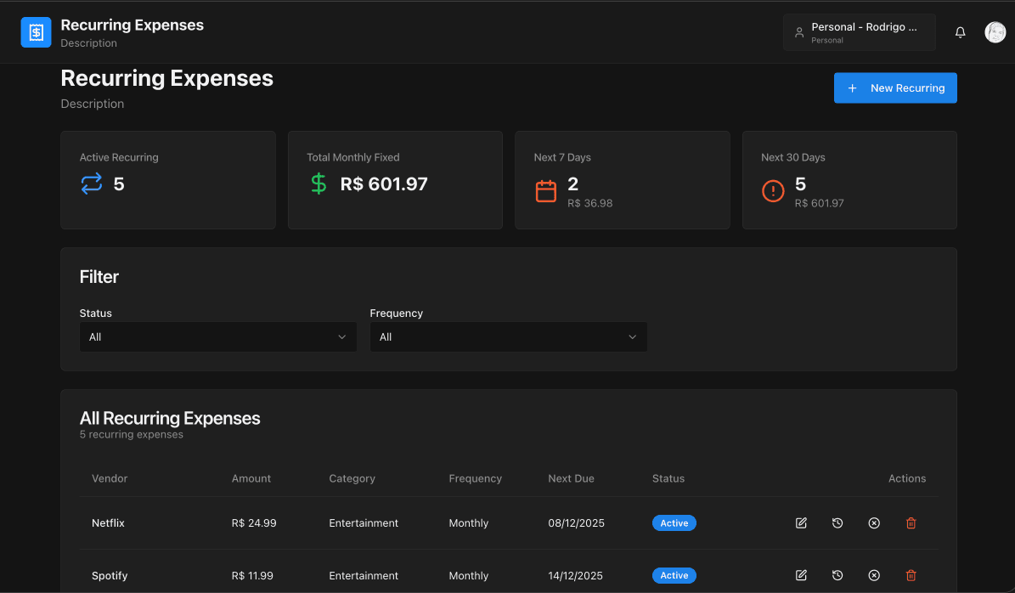Viewport: 1015px width, 593px height.
Task: Click the orange alert icon in Next 30 Days
Action: point(773,191)
